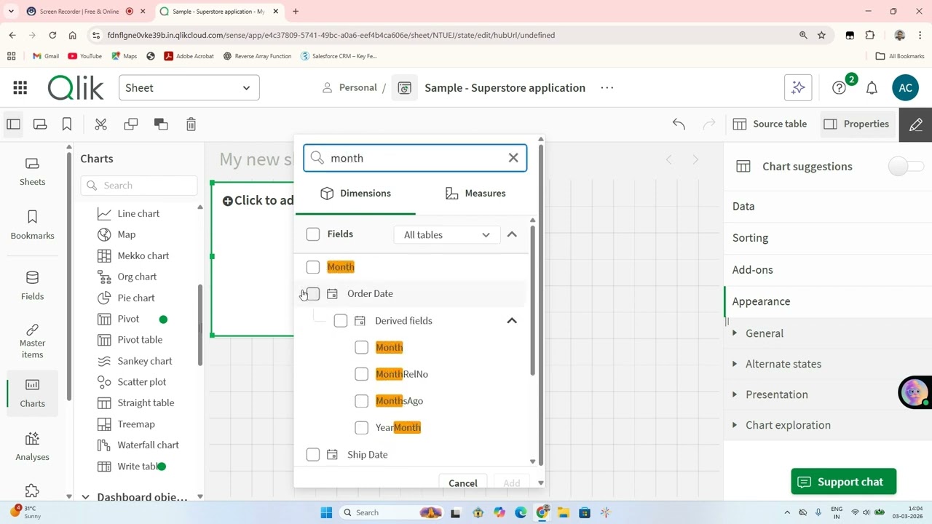The width and height of the screenshot is (932, 524).
Task: Click the delete trash icon
Action: [191, 124]
